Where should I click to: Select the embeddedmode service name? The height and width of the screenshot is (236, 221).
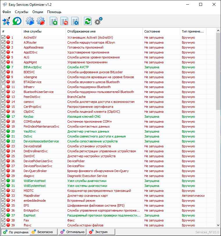coord(35,201)
